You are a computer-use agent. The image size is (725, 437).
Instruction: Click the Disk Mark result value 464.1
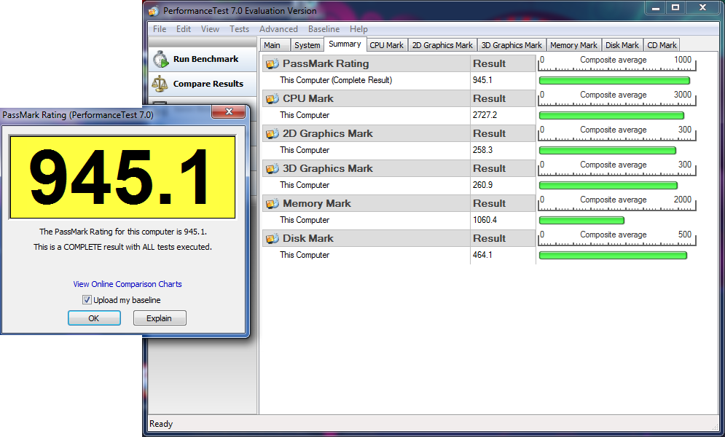tap(482, 255)
